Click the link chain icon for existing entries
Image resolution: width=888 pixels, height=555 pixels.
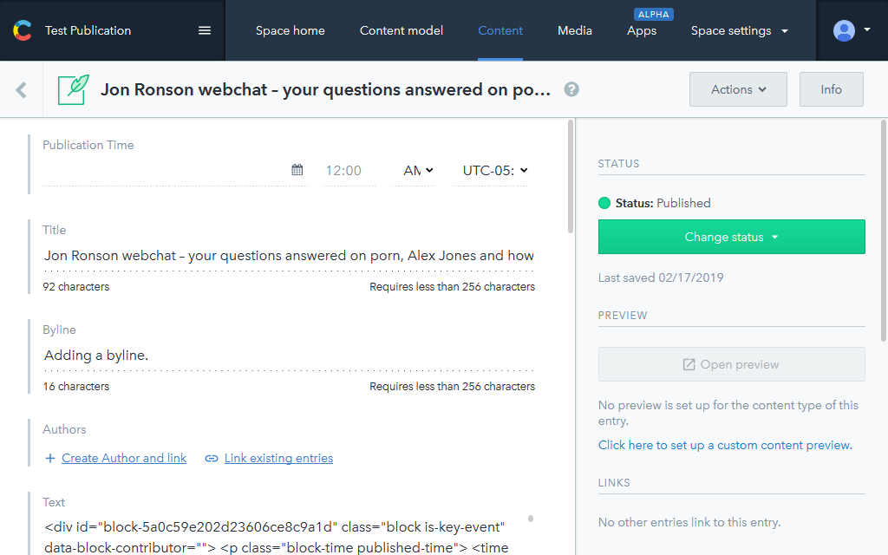tap(212, 458)
